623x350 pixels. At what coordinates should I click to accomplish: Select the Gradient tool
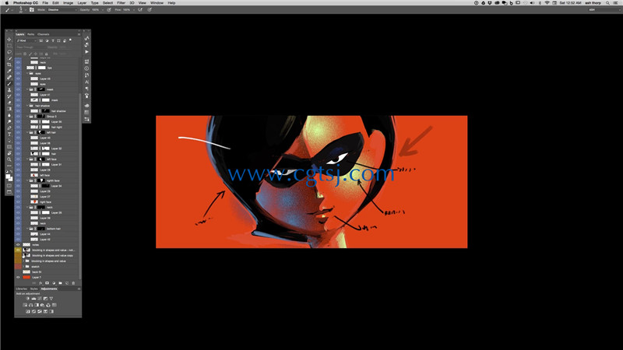coord(9,109)
